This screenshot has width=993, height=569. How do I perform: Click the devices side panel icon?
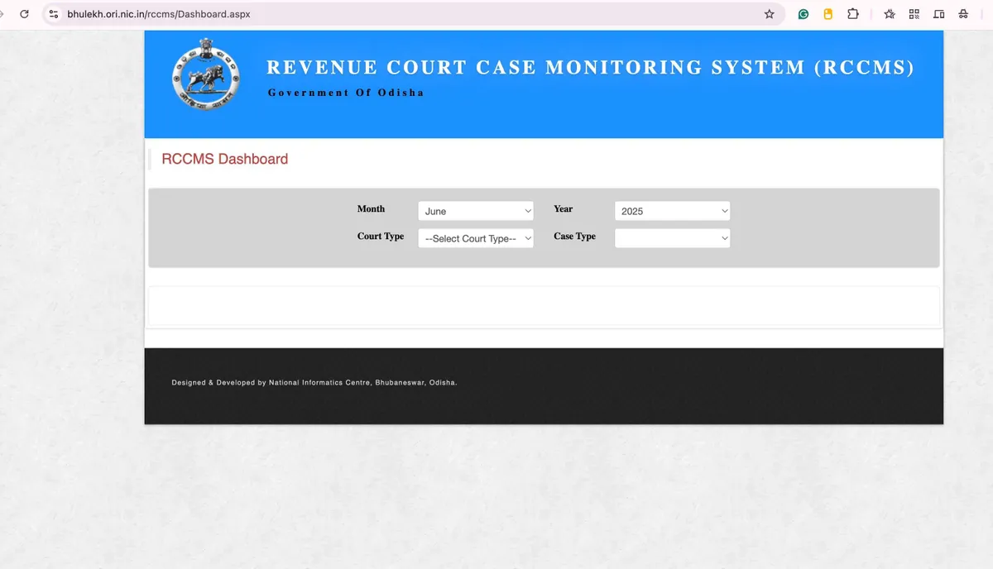point(938,14)
